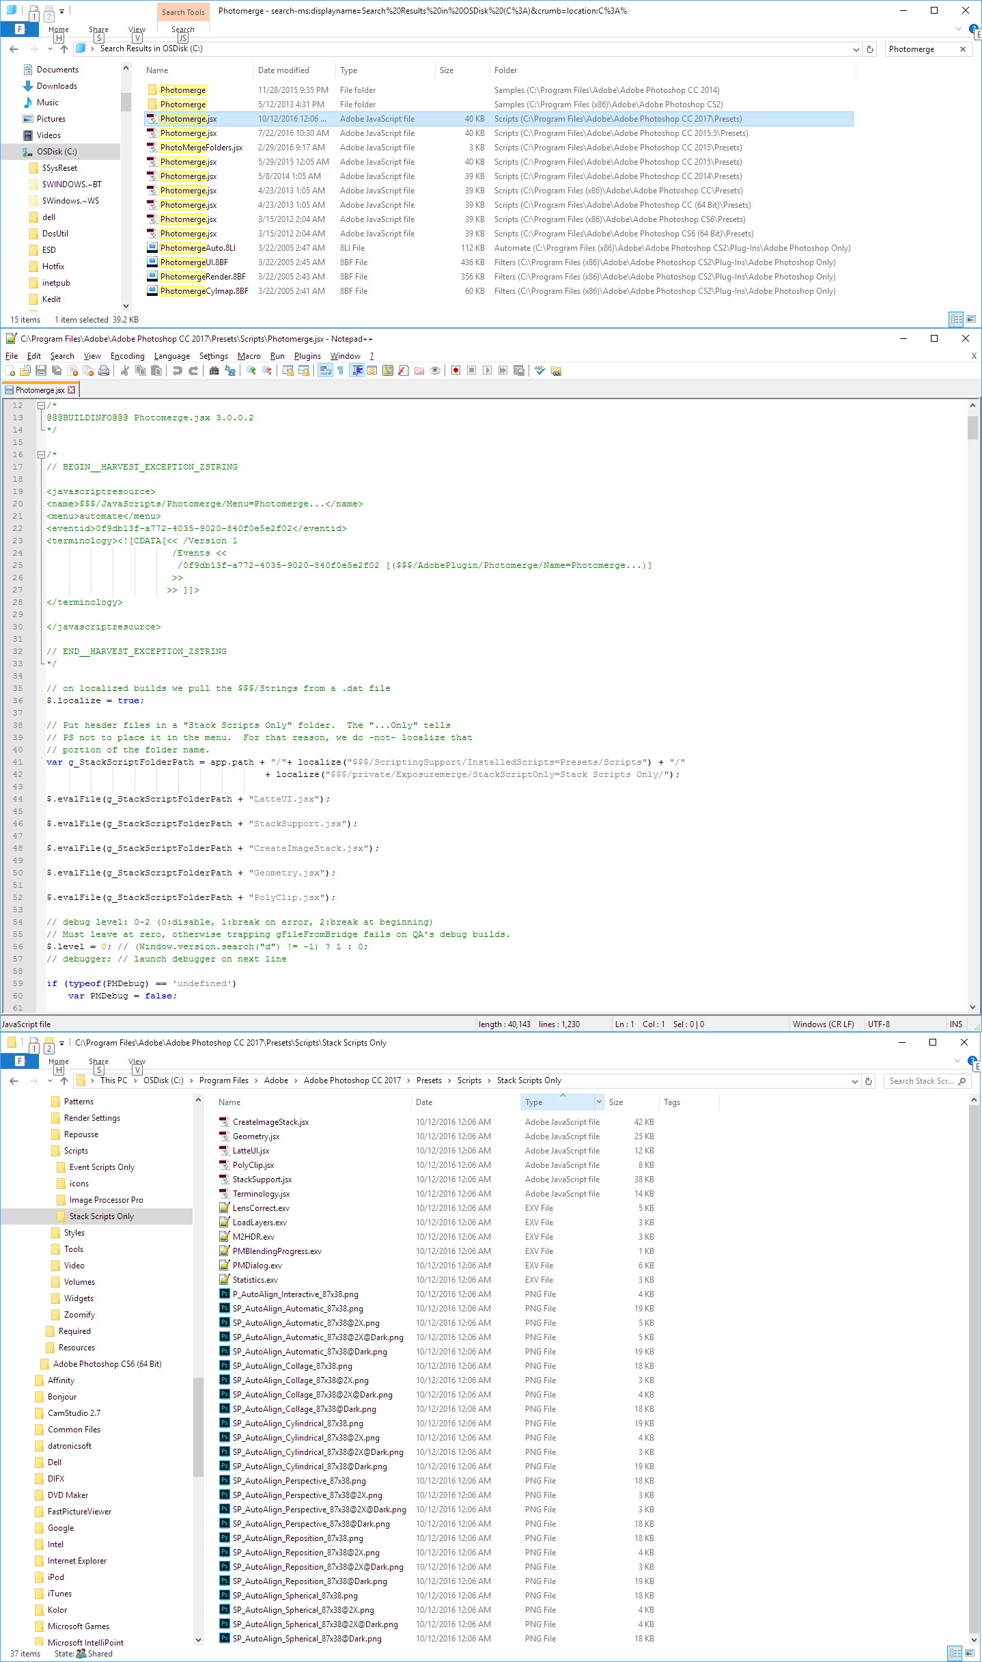Expand ribbon in Stack Scripts Only window
Viewport: 982px width, 1662px height.
(957, 1061)
